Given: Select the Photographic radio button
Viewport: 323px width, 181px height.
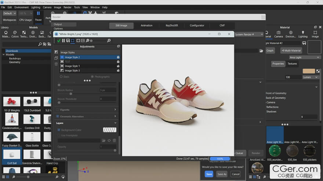Looking at the screenshot, I should [92, 76].
